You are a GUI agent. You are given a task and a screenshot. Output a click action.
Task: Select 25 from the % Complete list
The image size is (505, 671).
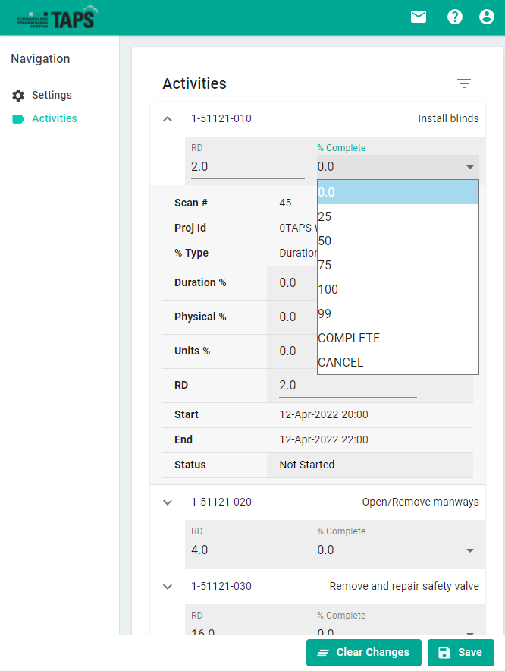(397, 216)
